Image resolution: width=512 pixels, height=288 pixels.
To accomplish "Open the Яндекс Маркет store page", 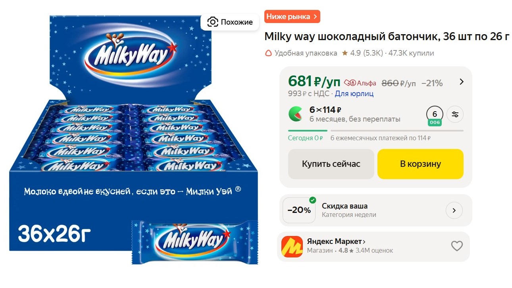I will coord(336,242).
